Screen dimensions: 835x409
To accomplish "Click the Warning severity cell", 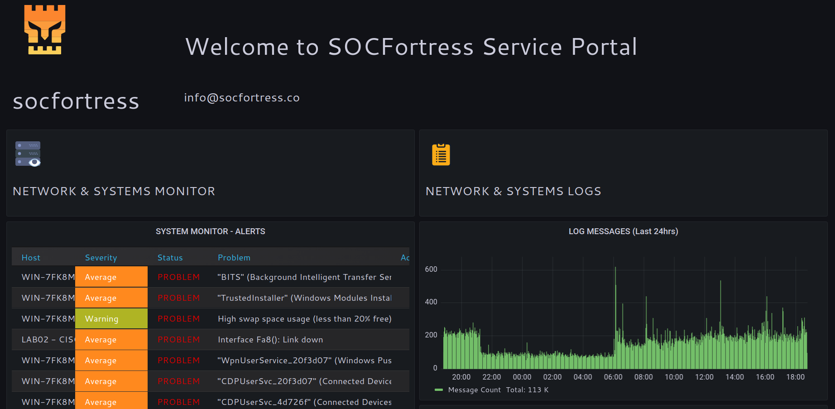I will [111, 318].
